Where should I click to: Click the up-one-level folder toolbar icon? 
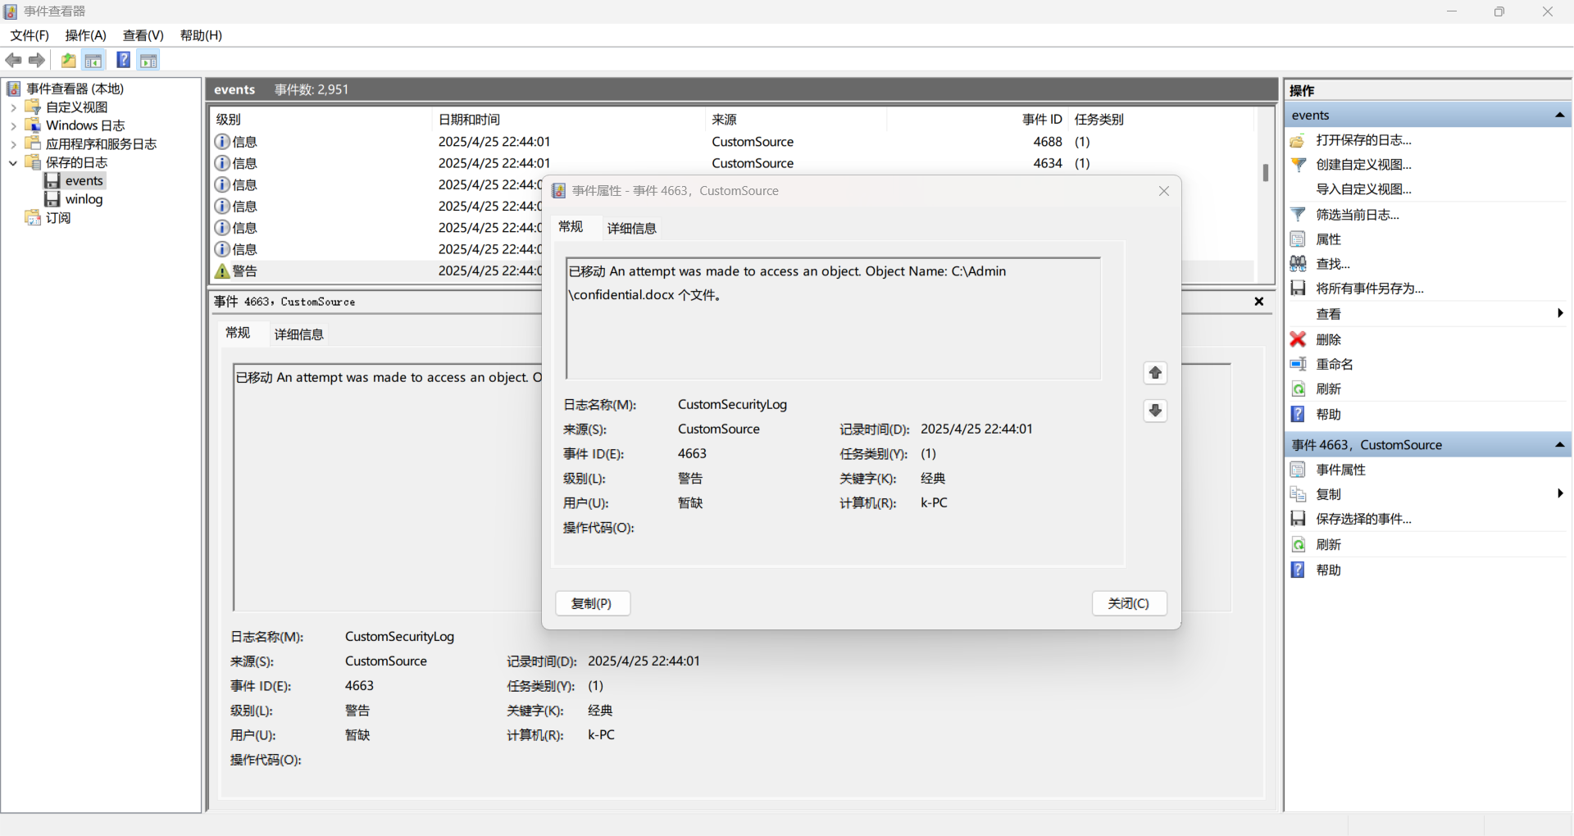point(69,60)
